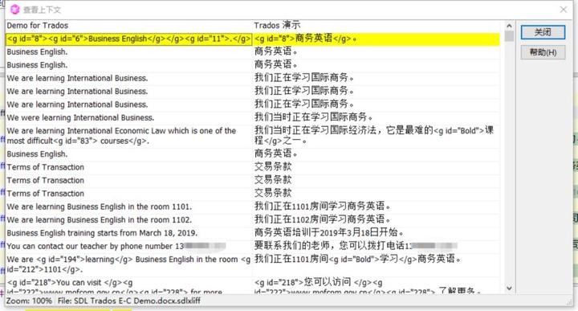Image resolution: width=578 pixels, height=311 pixels.
Task: Select the 'International Economic Law' source segment
Action: coord(128,136)
